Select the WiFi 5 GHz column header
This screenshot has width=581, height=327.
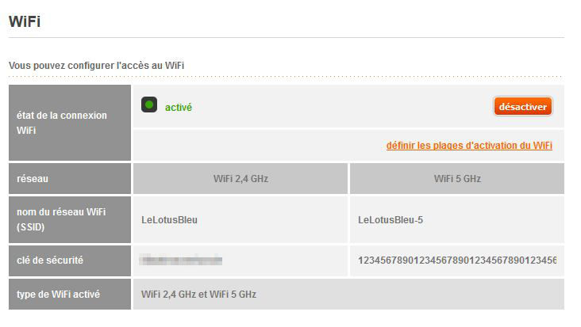click(457, 178)
